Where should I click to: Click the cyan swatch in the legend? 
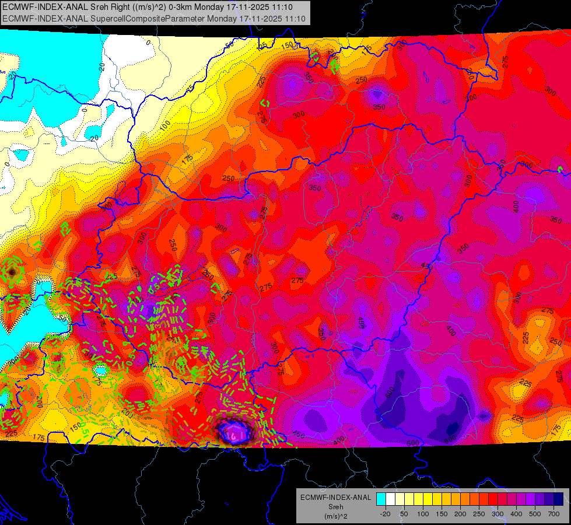pyautogui.click(x=381, y=499)
